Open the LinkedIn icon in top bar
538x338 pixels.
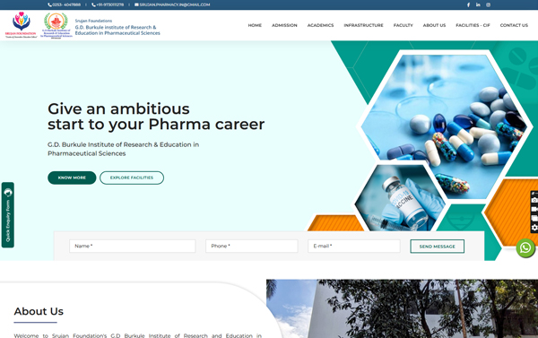coord(478,4)
